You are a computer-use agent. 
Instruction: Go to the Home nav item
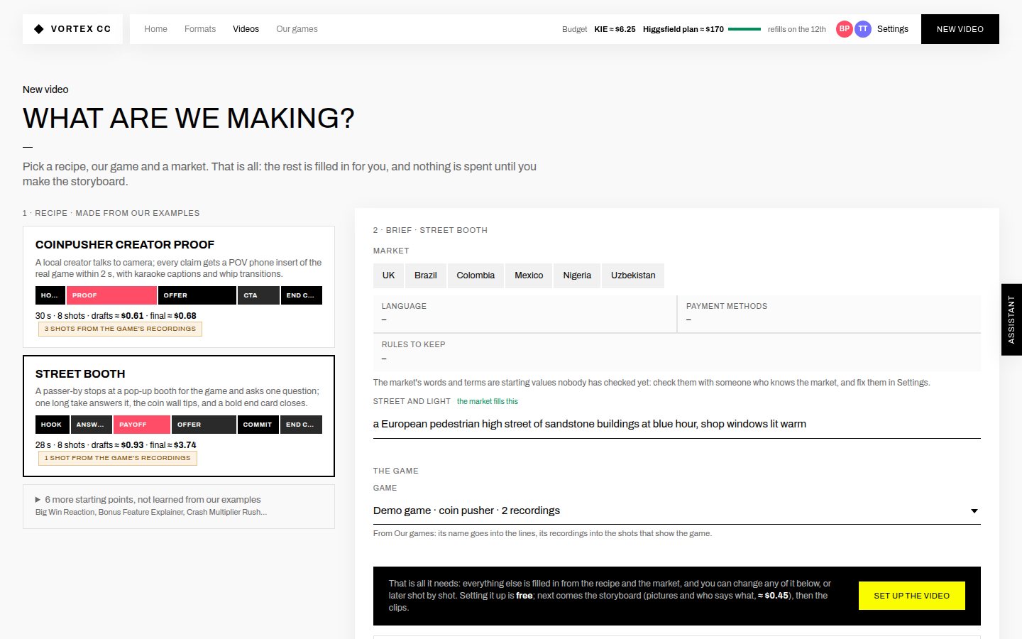click(155, 29)
